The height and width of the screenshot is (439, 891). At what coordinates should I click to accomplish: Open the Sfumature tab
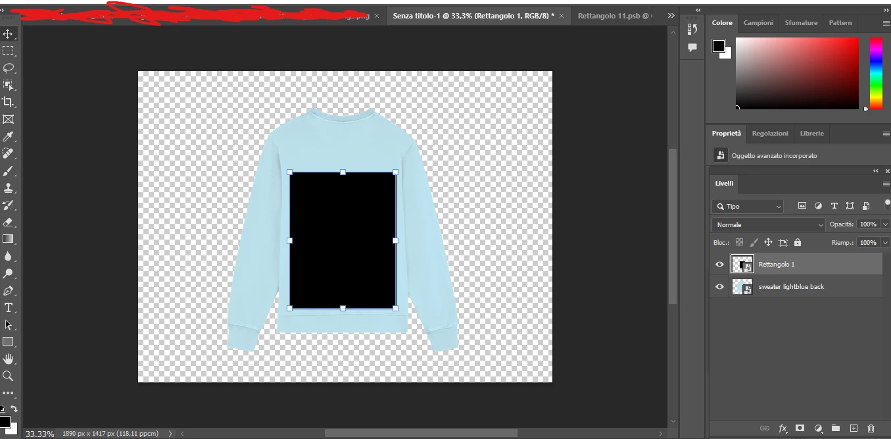click(x=801, y=23)
